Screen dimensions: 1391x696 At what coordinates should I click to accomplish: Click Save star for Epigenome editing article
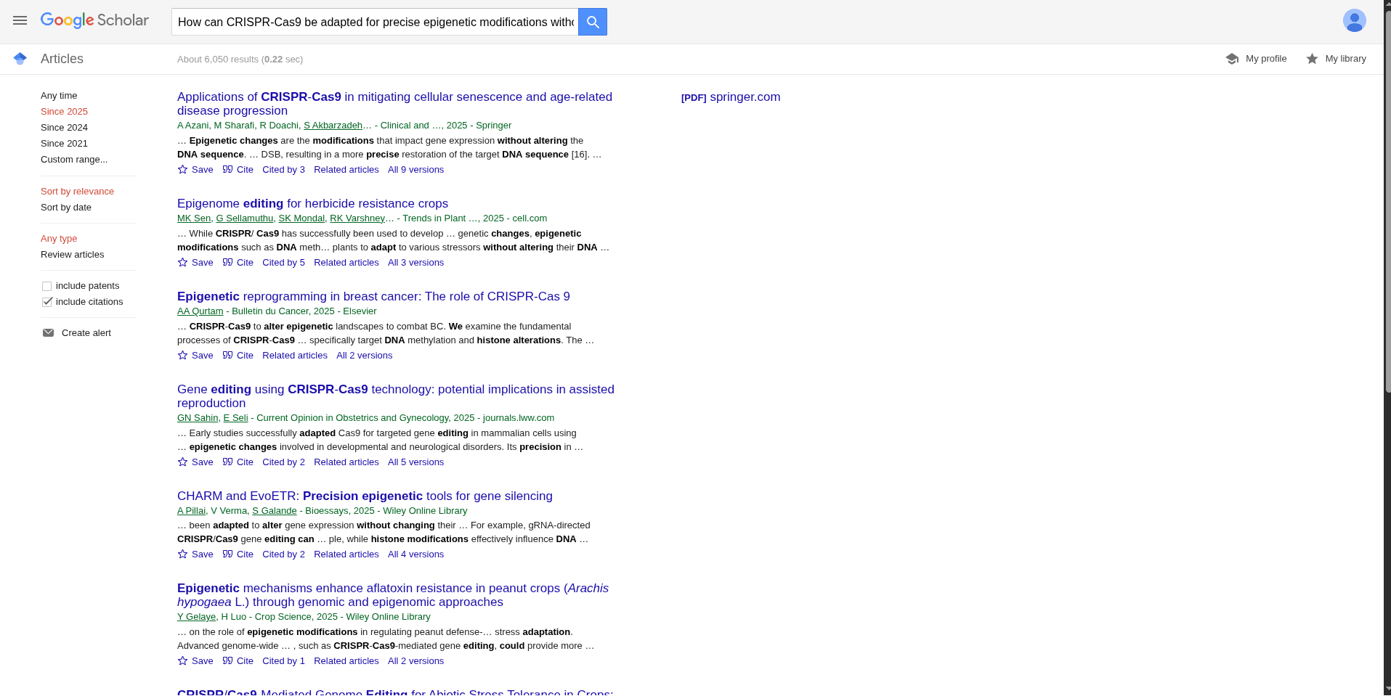coord(183,263)
